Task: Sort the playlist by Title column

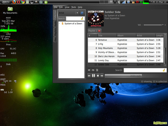Action: 107,36
